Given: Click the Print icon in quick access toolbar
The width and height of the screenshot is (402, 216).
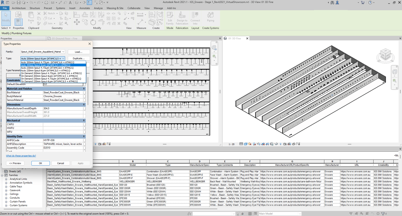Looking at the screenshot, I should coord(46,3).
